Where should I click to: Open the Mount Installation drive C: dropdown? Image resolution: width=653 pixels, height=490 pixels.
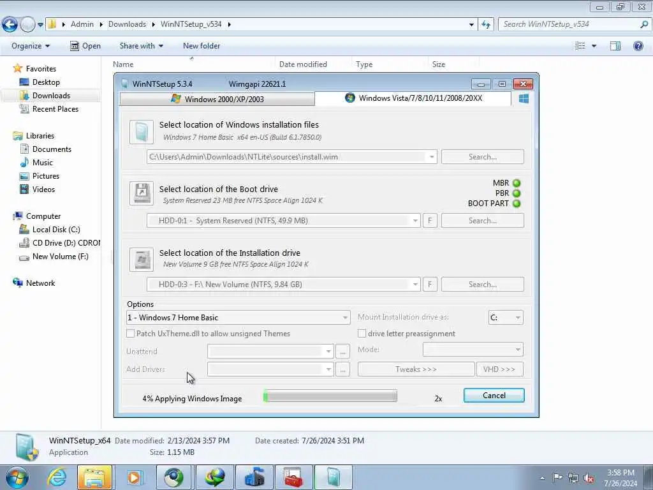[518, 318]
